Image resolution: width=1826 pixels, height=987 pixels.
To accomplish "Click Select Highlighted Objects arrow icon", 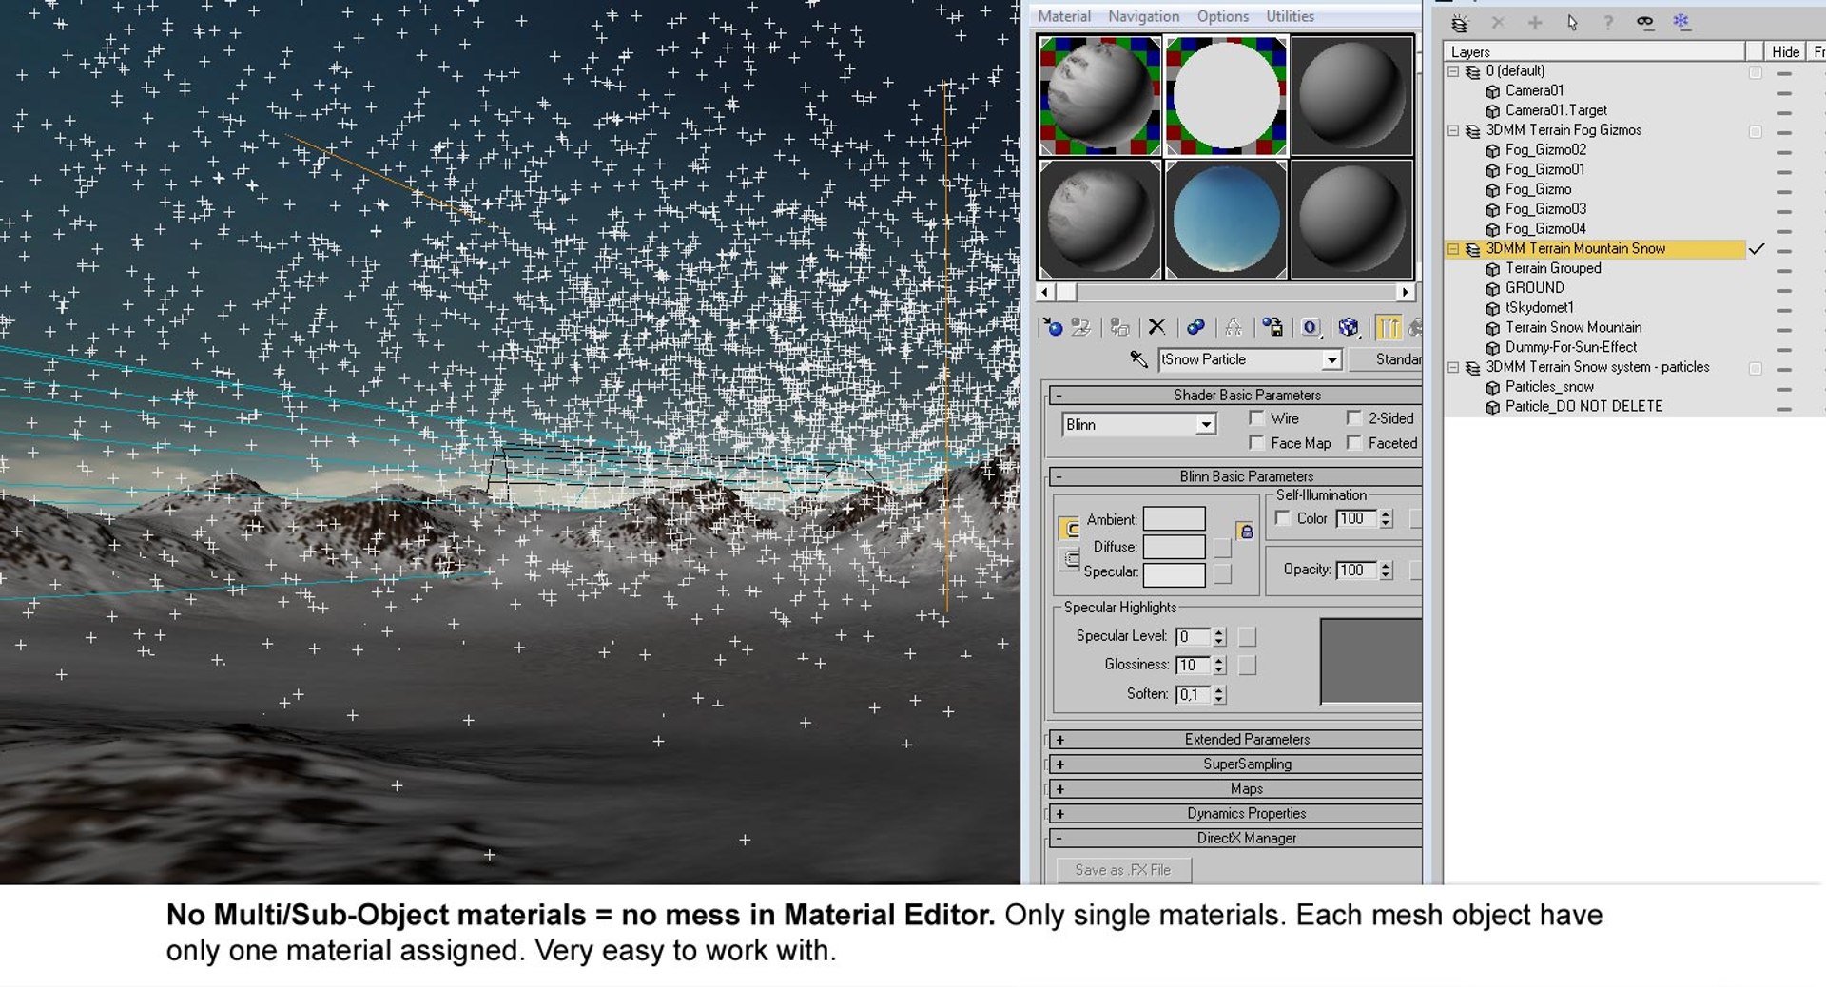I will click(x=1572, y=23).
